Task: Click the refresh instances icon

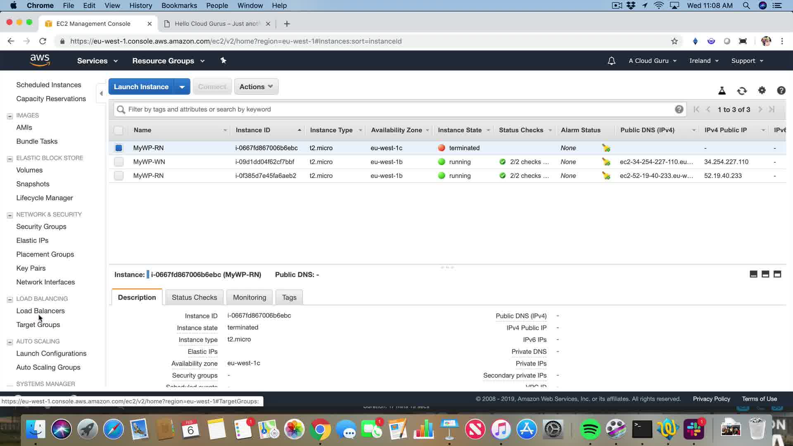Action: pyautogui.click(x=742, y=91)
